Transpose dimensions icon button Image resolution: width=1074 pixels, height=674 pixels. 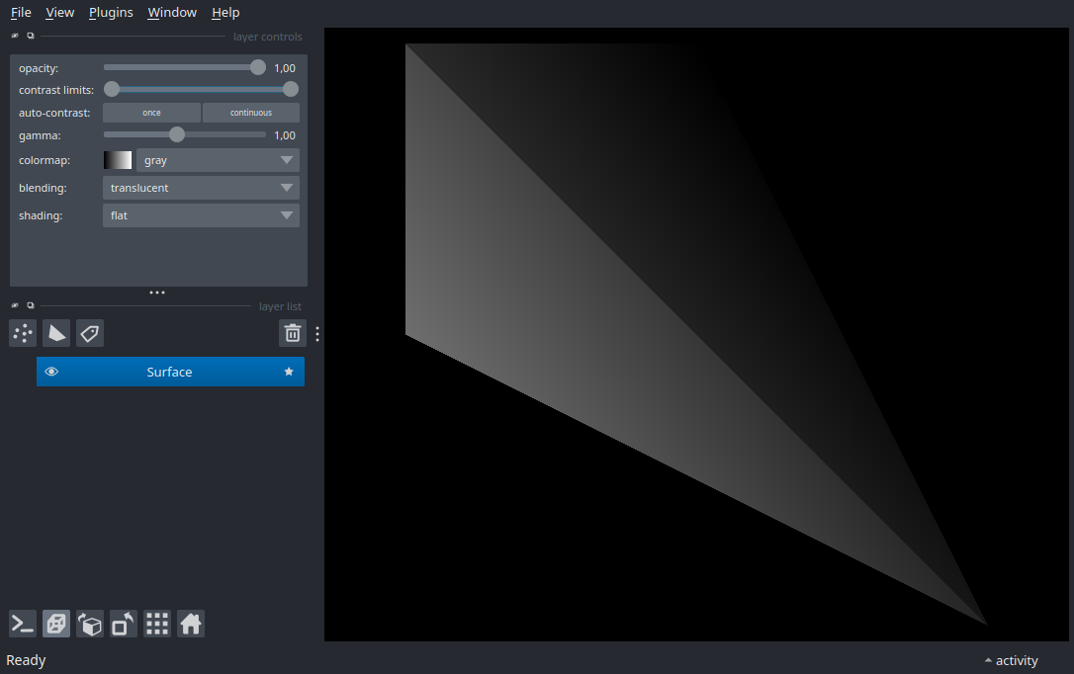124,624
